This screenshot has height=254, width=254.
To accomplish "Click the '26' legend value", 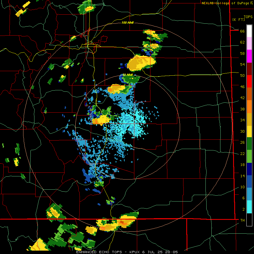I will click(x=242, y=143).
